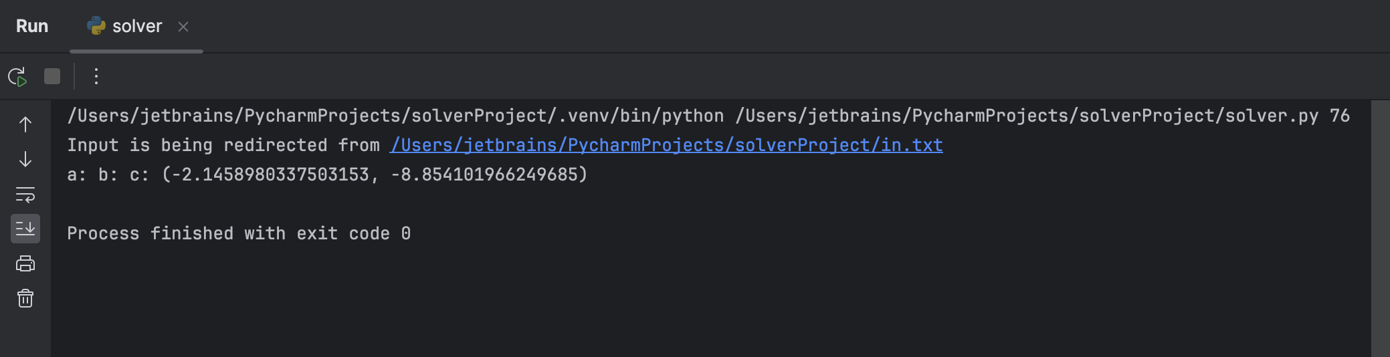Rerun the solver script
The image size is (1390, 357).
(17, 77)
